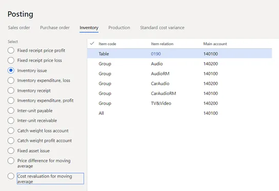This screenshot has width=279, height=191.
Task: Click the Audio item relation cell
Action: pyautogui.click(x=157, y=64)
